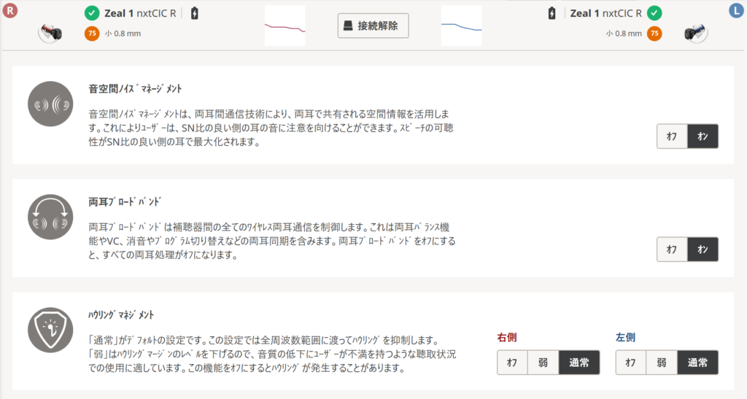Open the right ear red audiogram thumbnail
747x399 pixels.
pyautogui.click(x=285, y=26)
